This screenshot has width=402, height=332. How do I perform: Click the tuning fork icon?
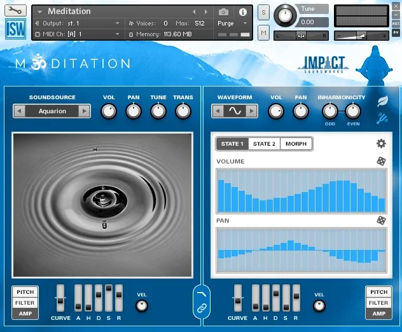[x=382, y=118]
